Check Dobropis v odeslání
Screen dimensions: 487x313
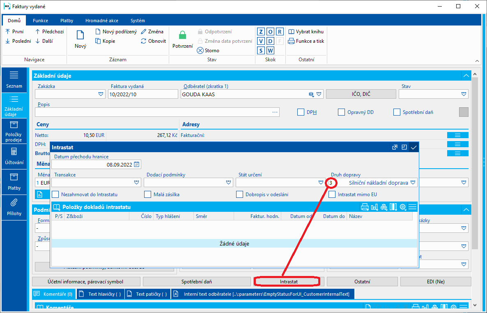tap(239, 195)
